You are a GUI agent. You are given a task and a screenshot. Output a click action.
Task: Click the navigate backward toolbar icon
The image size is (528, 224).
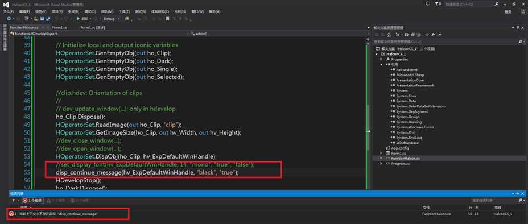9,19
